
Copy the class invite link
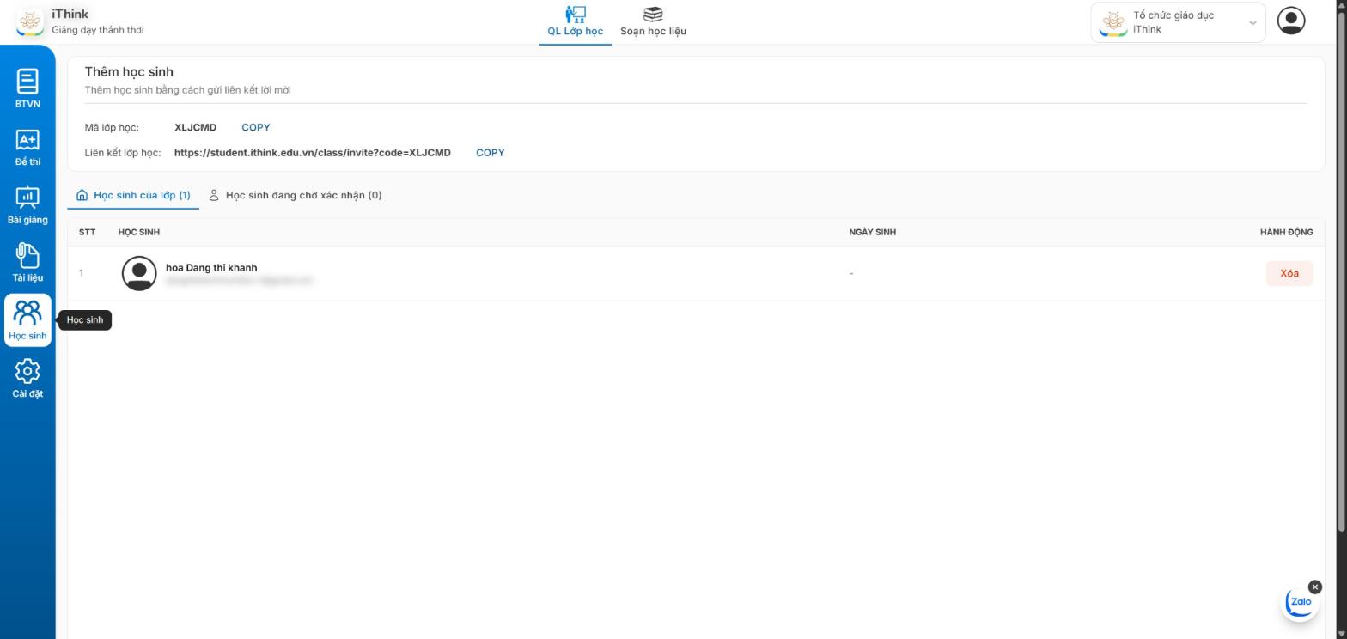[491, 153]
